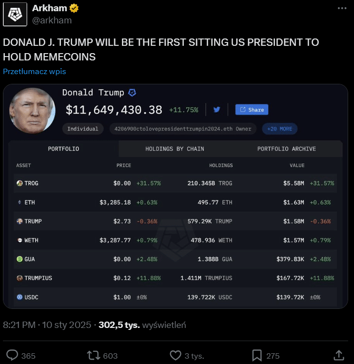Viewport: 354px width, 364px height.
Task: Like the post with heart icon
Action: click(176, 355)
